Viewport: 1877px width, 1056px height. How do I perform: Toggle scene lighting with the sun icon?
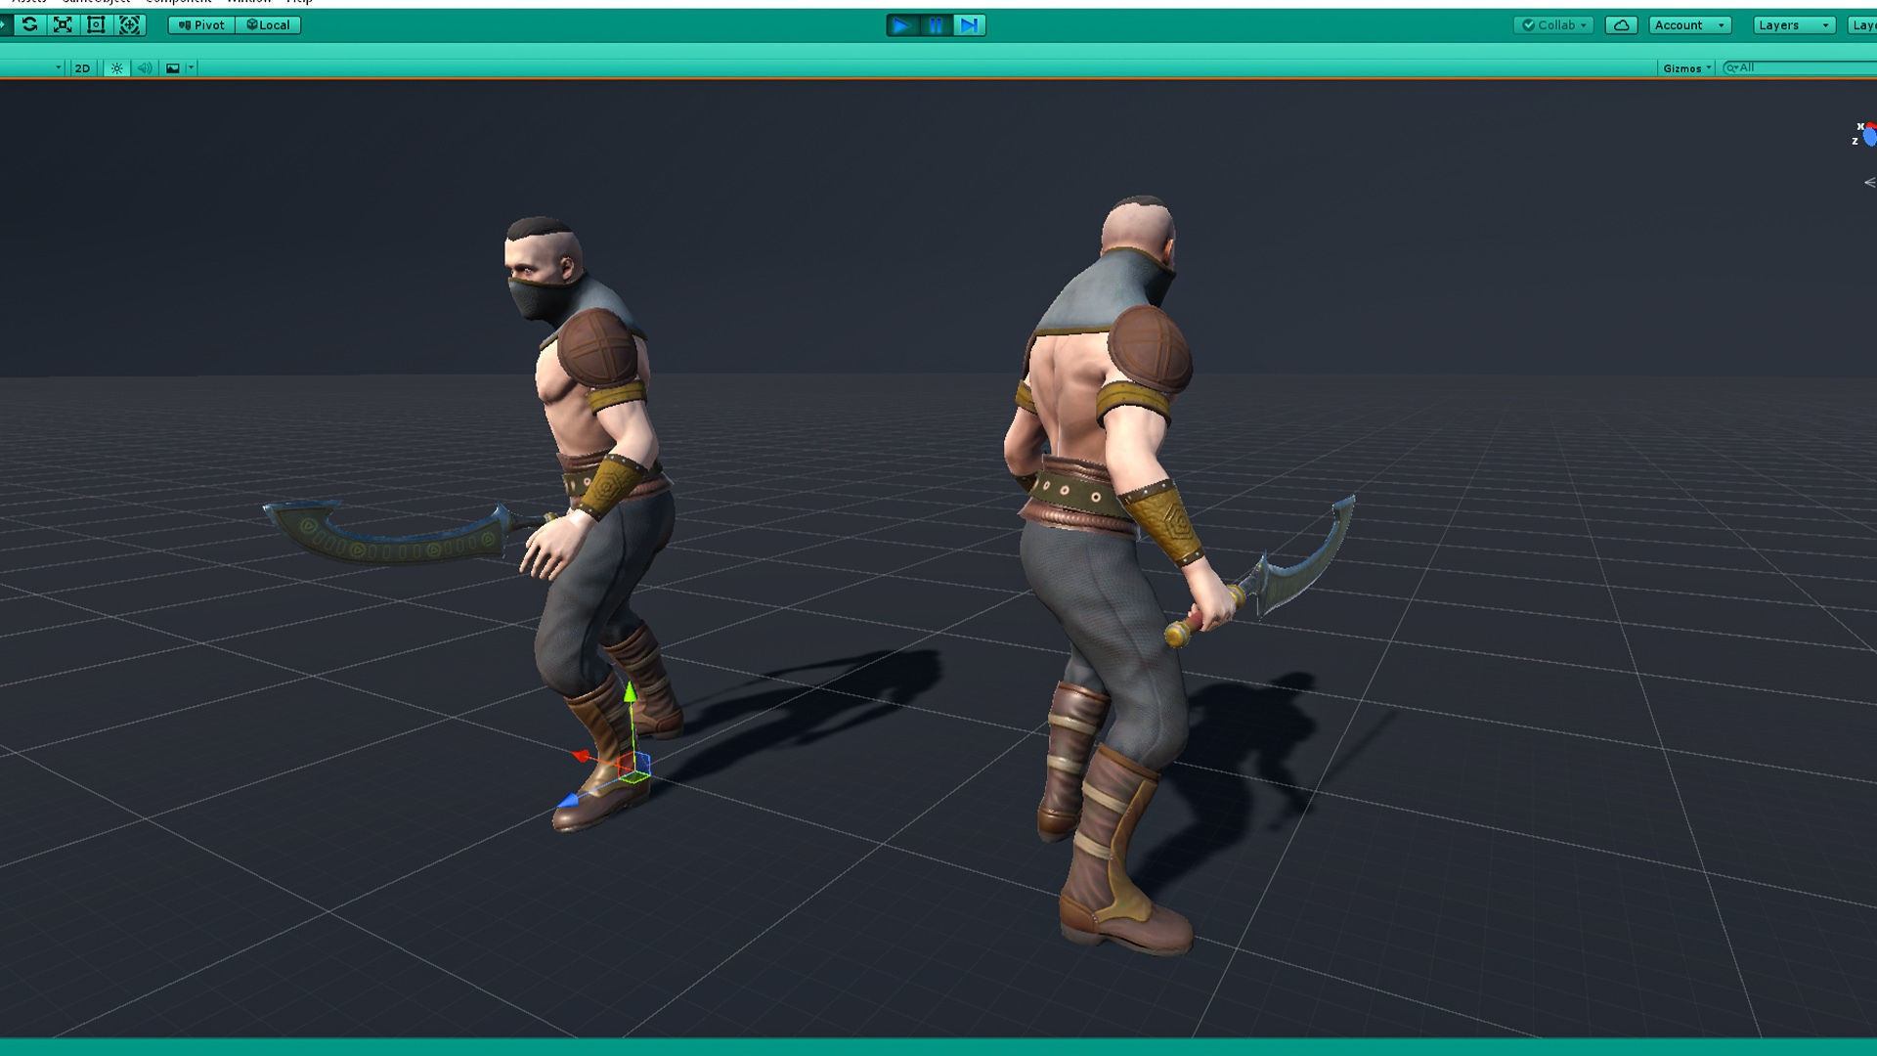pyautogui.click(x=116, y=67)
